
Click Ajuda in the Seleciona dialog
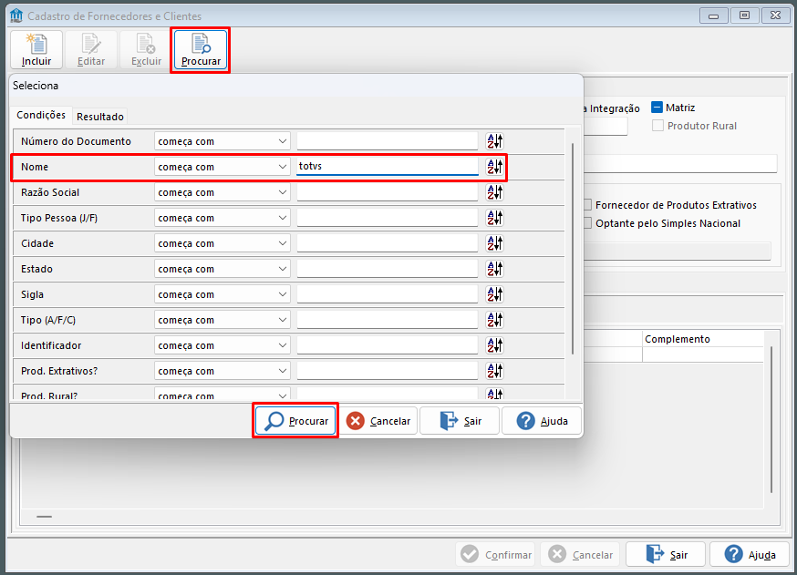(542, 421)
